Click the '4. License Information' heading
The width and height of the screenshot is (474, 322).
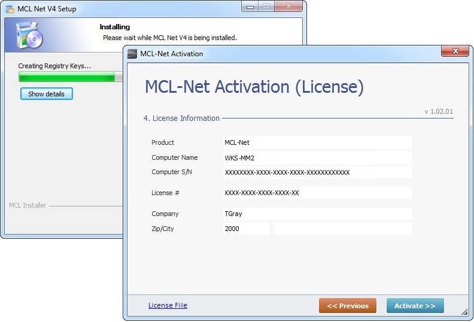(x=181, y=119)
